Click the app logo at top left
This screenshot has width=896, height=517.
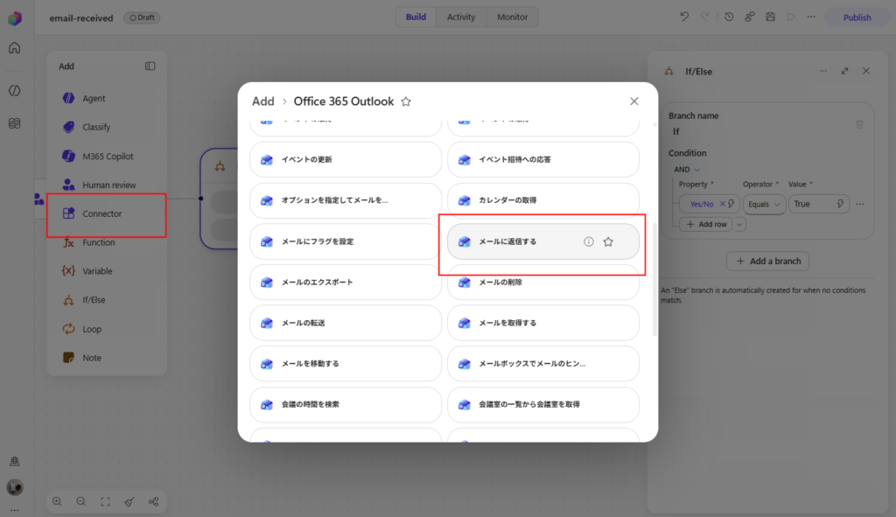coord(15,17)
